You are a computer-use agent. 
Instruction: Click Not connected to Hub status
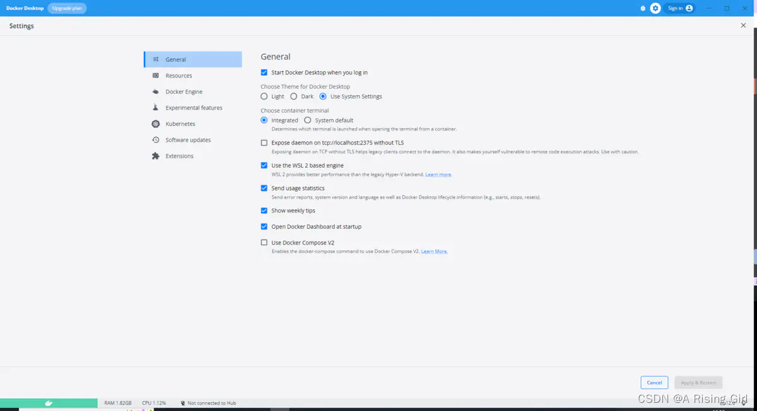coord(211,403)
